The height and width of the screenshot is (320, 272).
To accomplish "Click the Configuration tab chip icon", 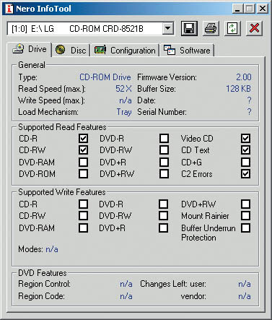I will coord(100,50).
